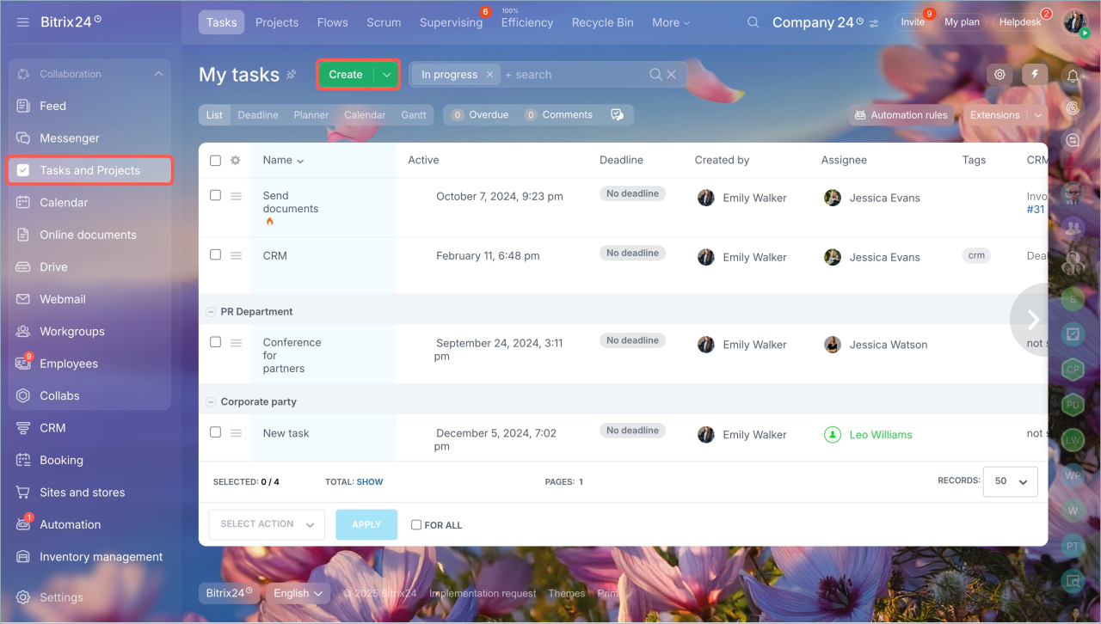The image size is (1101, 624).
Task: Open the Scrum tab
Action: (x=384, y=23)
